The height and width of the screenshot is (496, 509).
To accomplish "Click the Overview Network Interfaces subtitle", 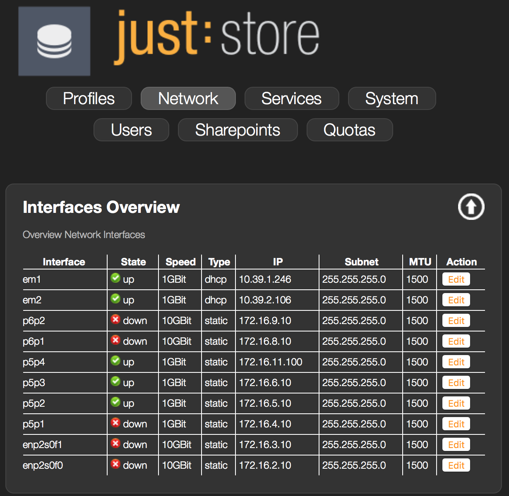I will 84,235.
